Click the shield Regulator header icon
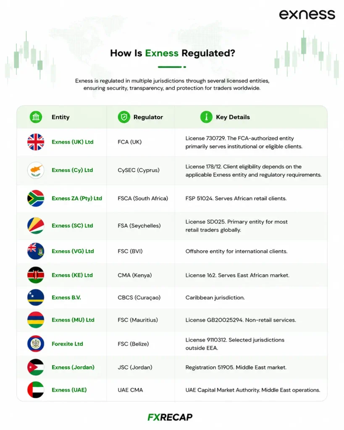The width and height of the screenshot is (344, 430). 124,117
